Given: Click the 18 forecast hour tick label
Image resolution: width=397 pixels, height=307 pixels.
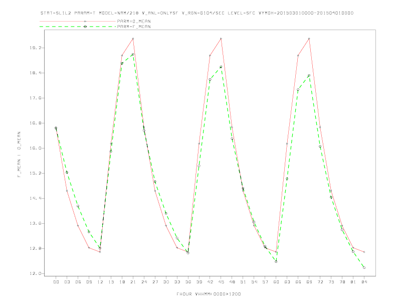Looking at the screenshot, I should point(122,282).
